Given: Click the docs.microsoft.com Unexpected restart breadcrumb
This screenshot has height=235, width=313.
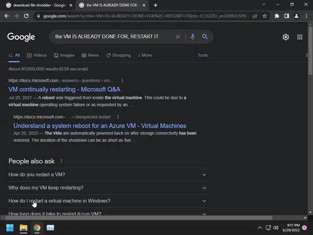Looking at the screenshot, I should pos(62,117).
